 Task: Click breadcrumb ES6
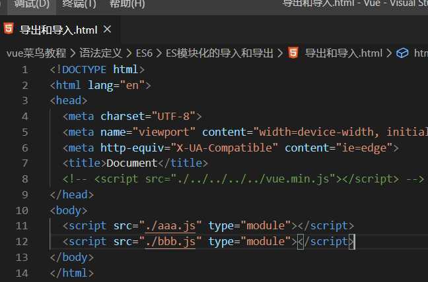[x=144, y=53]
